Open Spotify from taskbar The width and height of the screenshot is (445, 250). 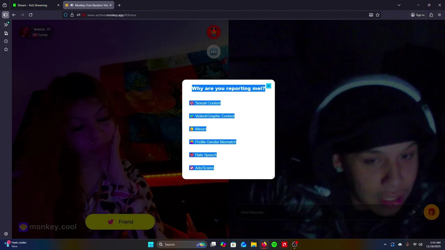click(x=274, y=244)
